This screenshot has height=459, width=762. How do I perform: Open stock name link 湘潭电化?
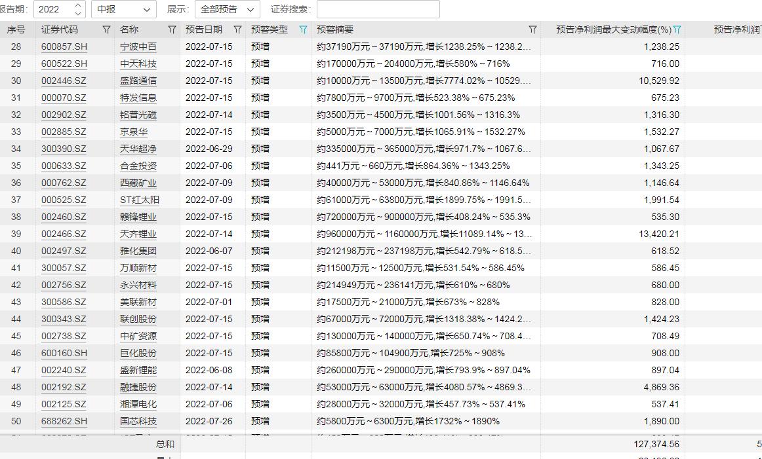[x=138, y=404]
